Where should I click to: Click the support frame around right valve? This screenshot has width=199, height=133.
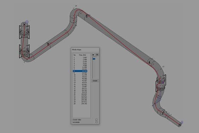[x=161, y=83]
